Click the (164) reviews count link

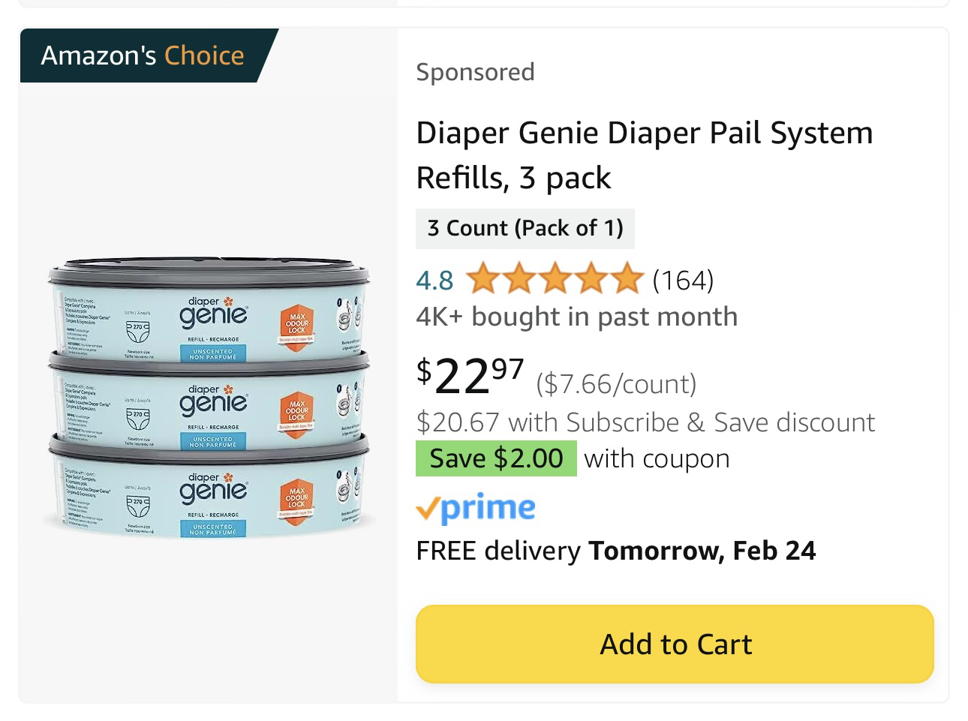(681, 280)
